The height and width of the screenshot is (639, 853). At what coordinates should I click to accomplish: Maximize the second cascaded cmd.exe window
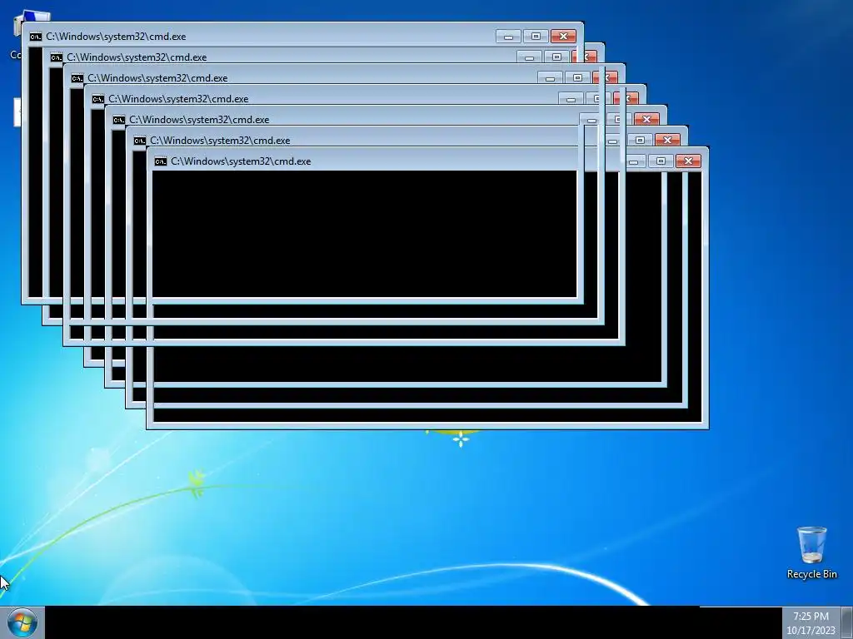[556, 57]
